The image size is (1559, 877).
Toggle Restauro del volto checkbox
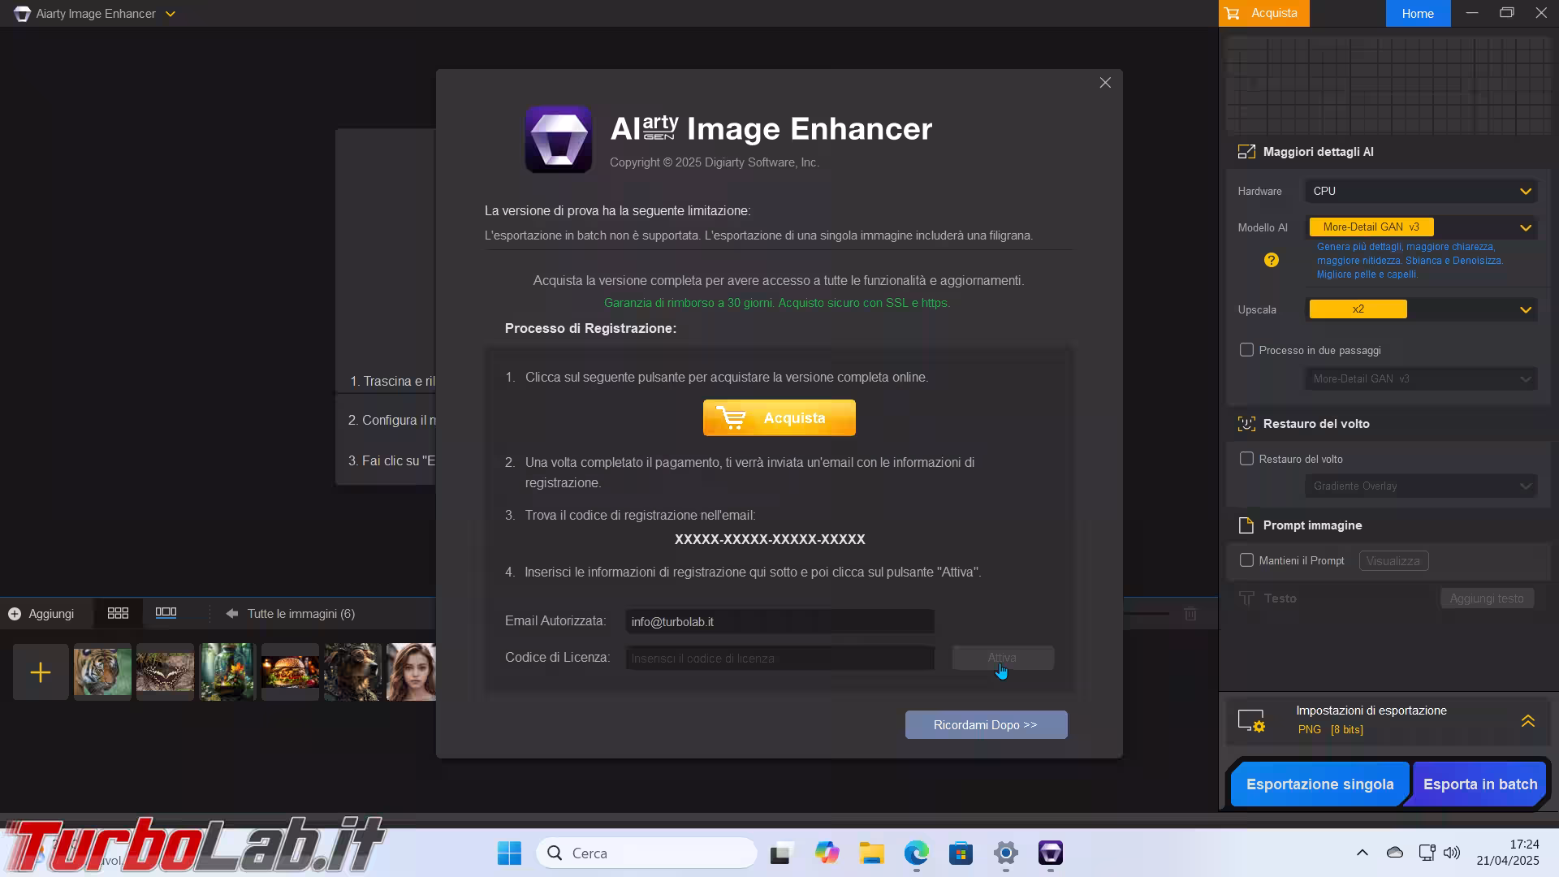click(x=1246, y=459)
